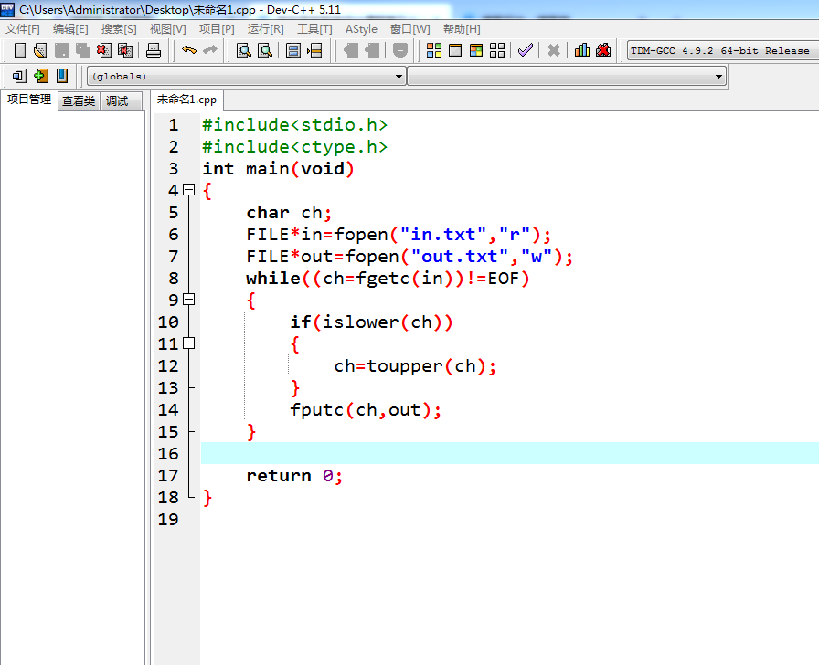This screenshot has width=819, height=665.
Task: Open the 视图[V] menu
Action: coord(167,28)
